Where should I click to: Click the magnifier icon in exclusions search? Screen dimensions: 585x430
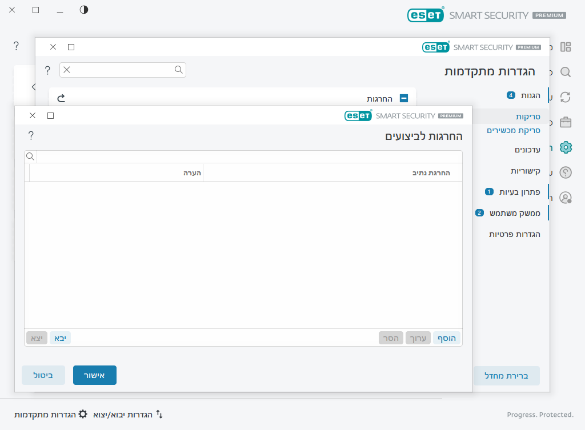click(31, 156)
